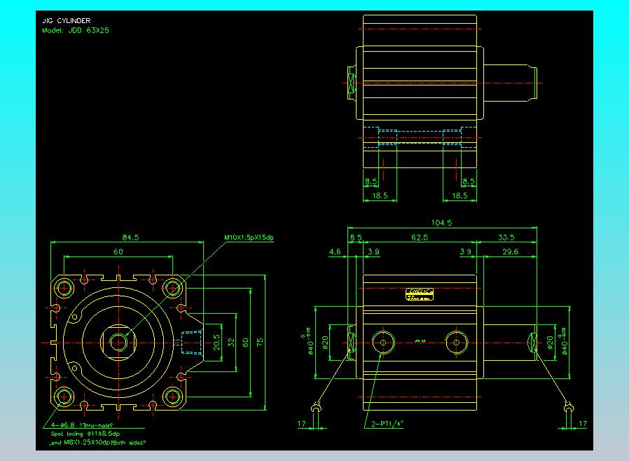Click the right port hole in side view
The height and width of the screenshot is (461, 629).
(x=457, y=343)
